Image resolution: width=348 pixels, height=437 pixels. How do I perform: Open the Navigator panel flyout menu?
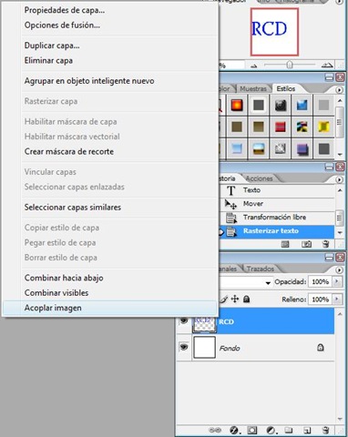point(339,2)
